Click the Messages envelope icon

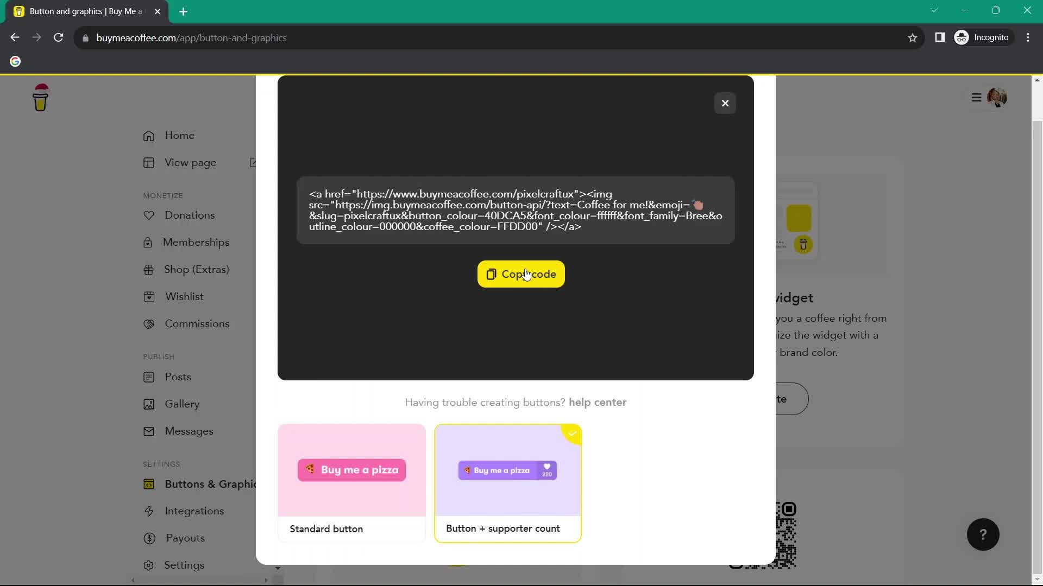(x=149, y=431)
